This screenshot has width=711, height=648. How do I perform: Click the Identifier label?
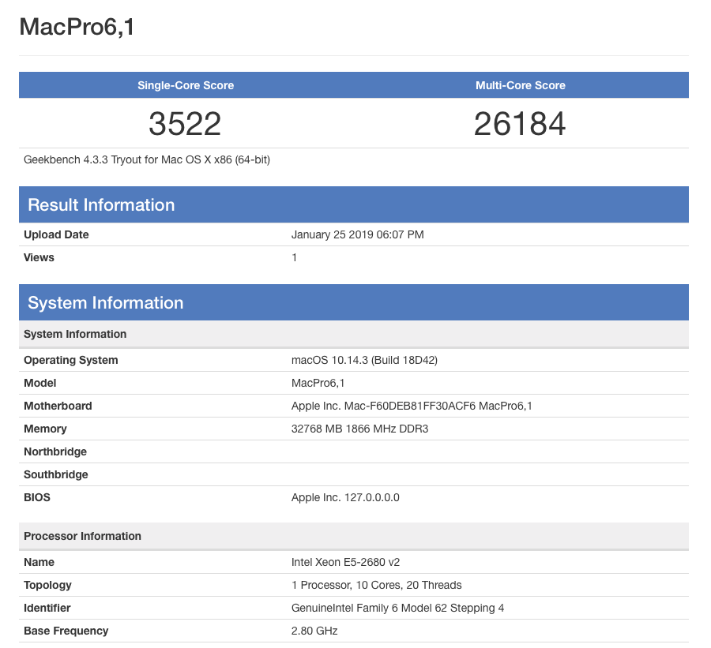click(47, 608)
